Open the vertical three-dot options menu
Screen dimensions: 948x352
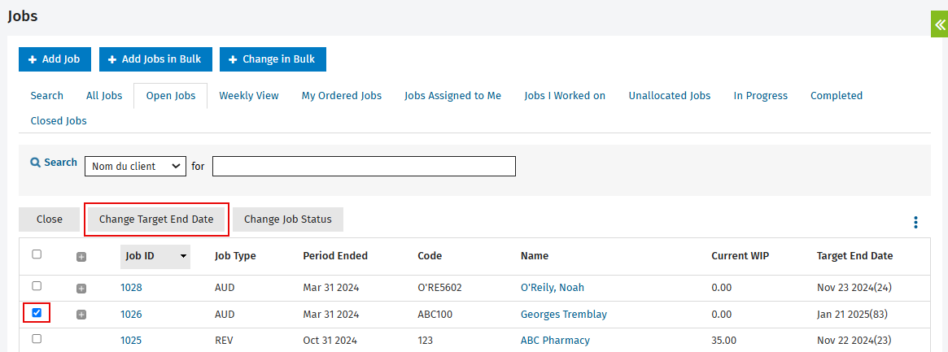pos(916,223)
